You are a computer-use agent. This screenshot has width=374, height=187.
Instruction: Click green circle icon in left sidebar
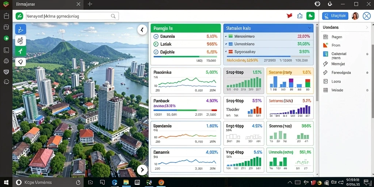6,38
